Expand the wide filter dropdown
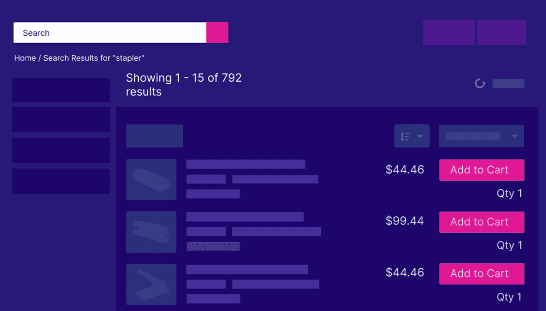The height and width of the screenshot is (311, 546). click(481, 136)
